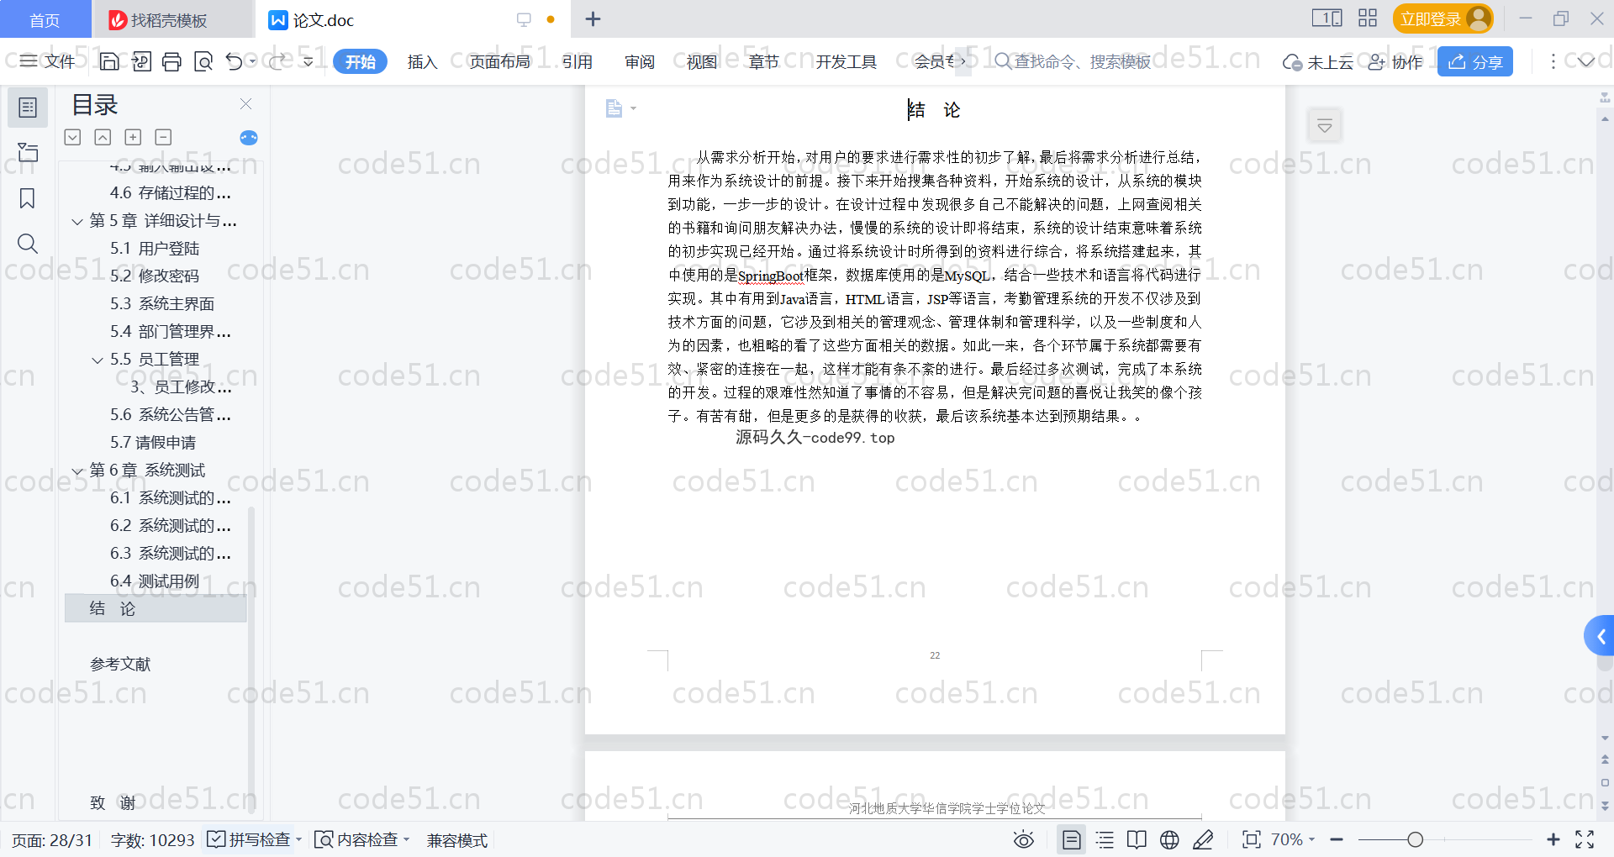
Task: Switch to outline view in the status bar
Action: click(1105, 839)
